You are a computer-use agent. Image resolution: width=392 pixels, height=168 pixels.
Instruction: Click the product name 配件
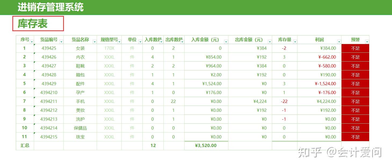click(80, 84)
